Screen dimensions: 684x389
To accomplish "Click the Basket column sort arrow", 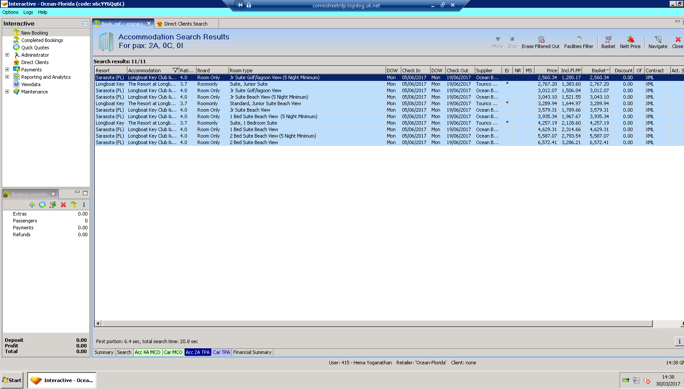I will coord(608,70).
